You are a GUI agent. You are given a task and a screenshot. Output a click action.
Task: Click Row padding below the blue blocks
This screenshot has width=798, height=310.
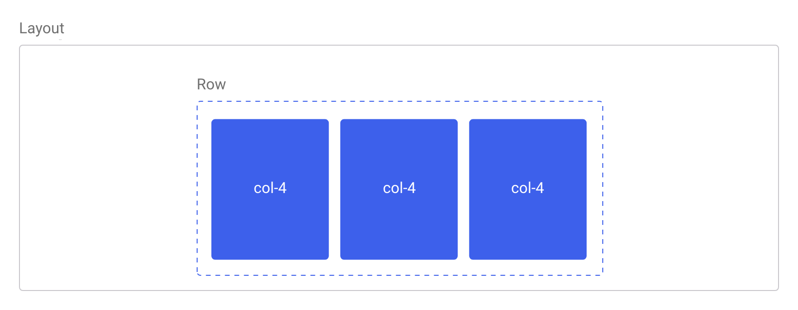click(x=400, y=267)
